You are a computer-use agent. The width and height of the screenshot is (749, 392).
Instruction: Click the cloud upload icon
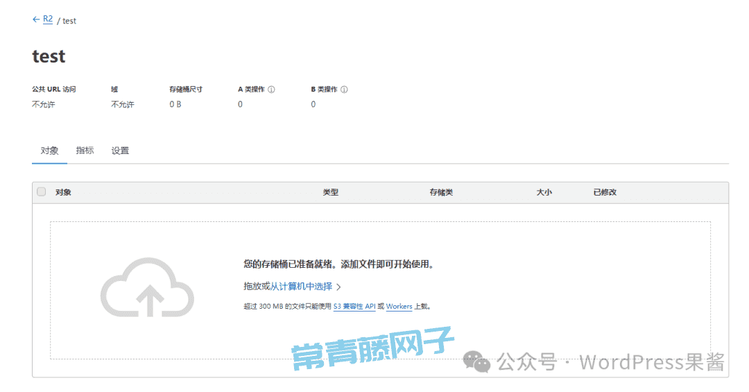coord(147,287)
